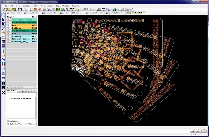Open the Components menu
The image size is (209, 137).
tap(46, 6)
